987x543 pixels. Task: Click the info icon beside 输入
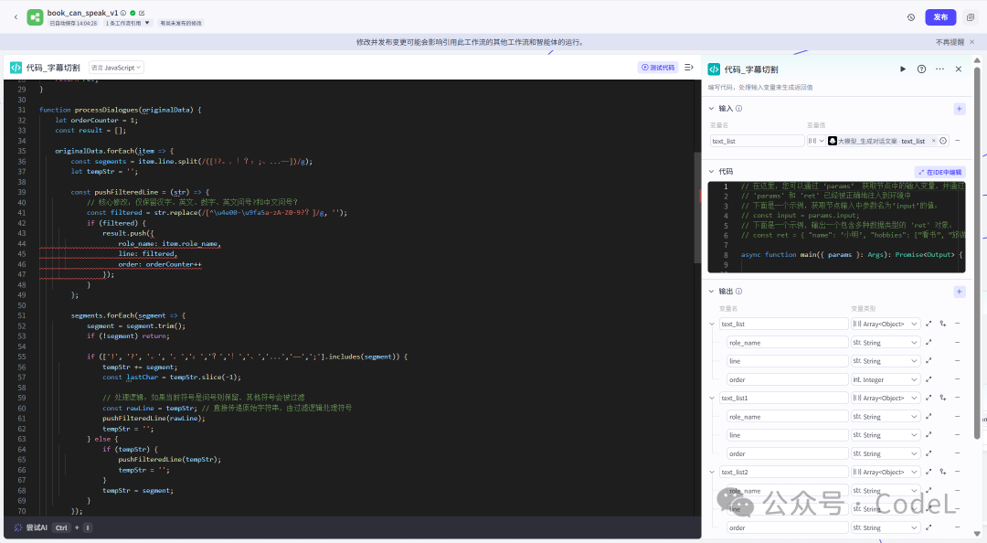739,109
